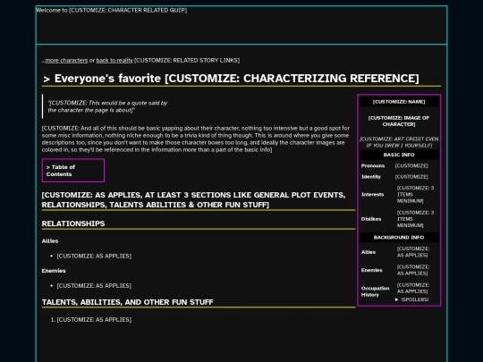Click the Identity label in infobox
The height and width of the screenshot is (362, 483).
[x=371, y=177]
